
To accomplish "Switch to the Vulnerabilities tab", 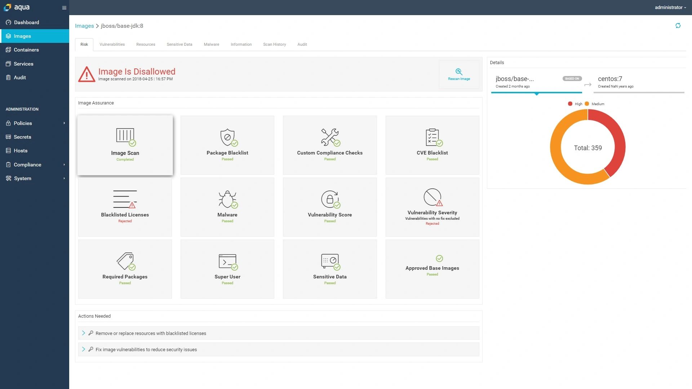I will pyautogui.click(x=112, y=44).
